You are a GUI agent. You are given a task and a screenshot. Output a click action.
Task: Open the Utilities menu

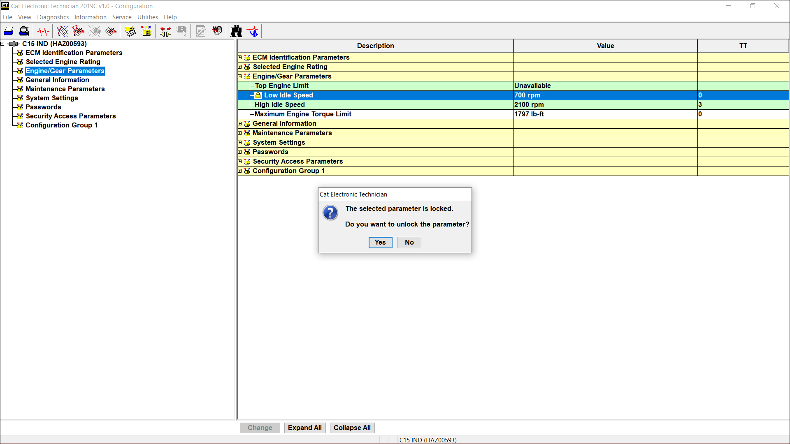[x=147, y=17]
